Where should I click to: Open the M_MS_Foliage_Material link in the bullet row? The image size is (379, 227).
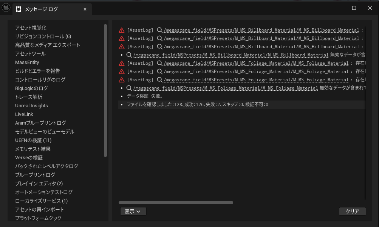click(x=225, y=88)
